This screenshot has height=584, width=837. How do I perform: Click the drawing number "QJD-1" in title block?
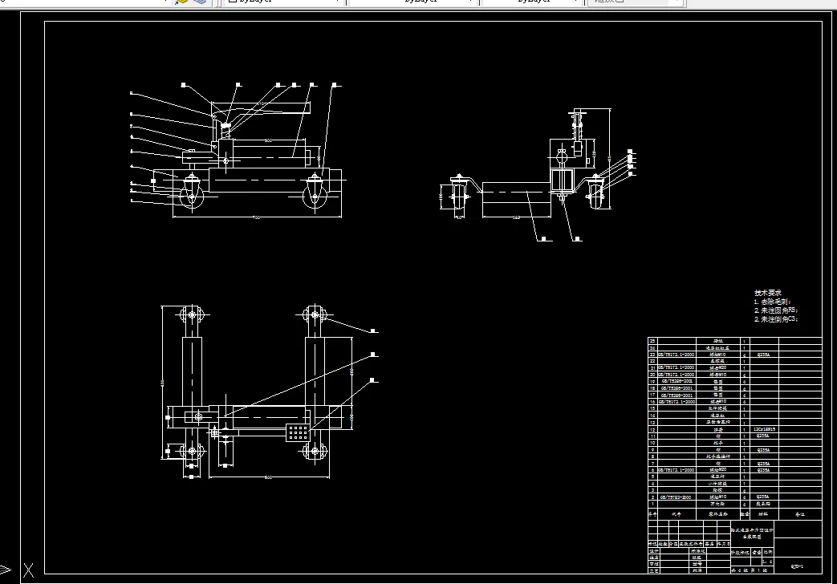coord(797,566)
